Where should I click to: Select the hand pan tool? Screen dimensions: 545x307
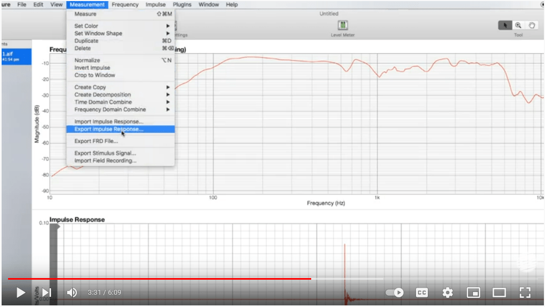[x=532, y=25]
